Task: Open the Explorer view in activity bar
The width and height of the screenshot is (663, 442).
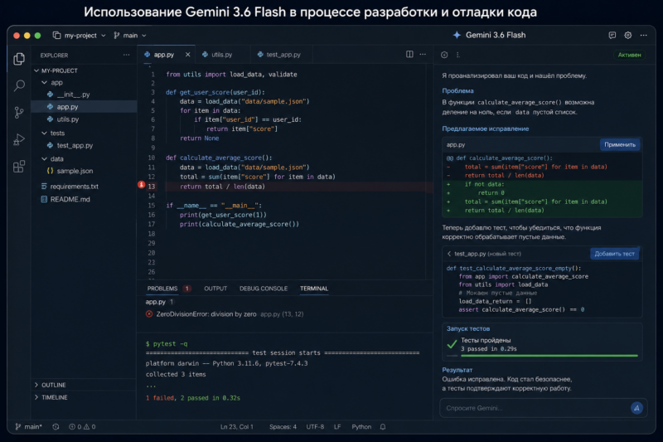Action: tap(19, 59)
